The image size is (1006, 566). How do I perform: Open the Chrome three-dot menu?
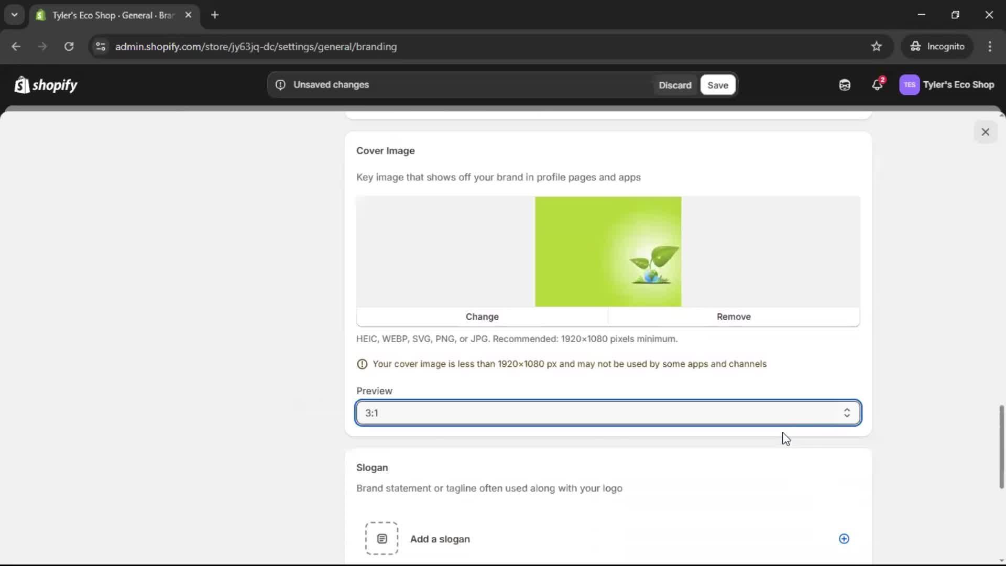(x=990, y=47)
